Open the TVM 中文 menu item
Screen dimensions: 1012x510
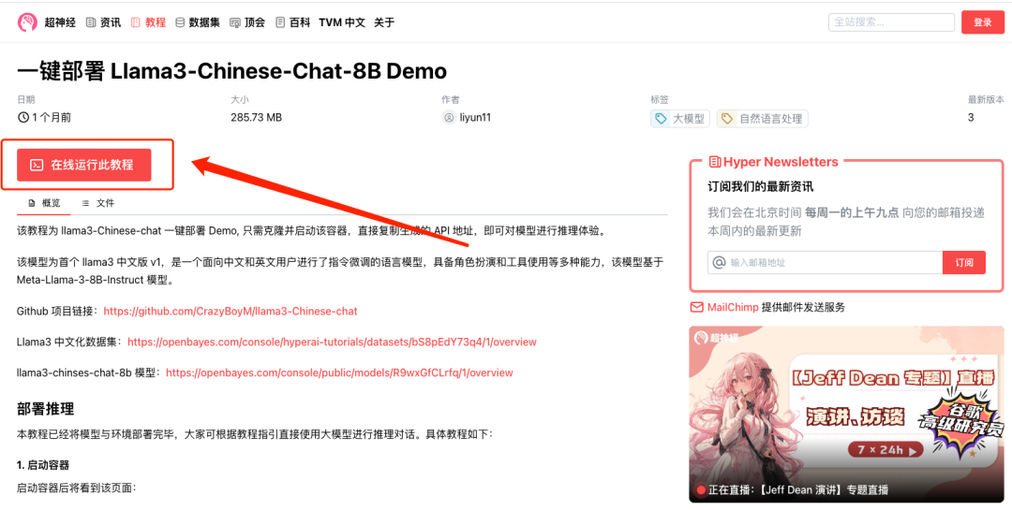coord(342,22)
